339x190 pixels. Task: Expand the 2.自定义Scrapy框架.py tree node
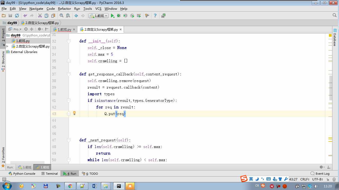[x=7, y=46]
